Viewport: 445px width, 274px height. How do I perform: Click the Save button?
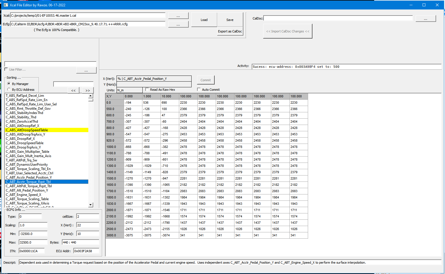point(230,20)
